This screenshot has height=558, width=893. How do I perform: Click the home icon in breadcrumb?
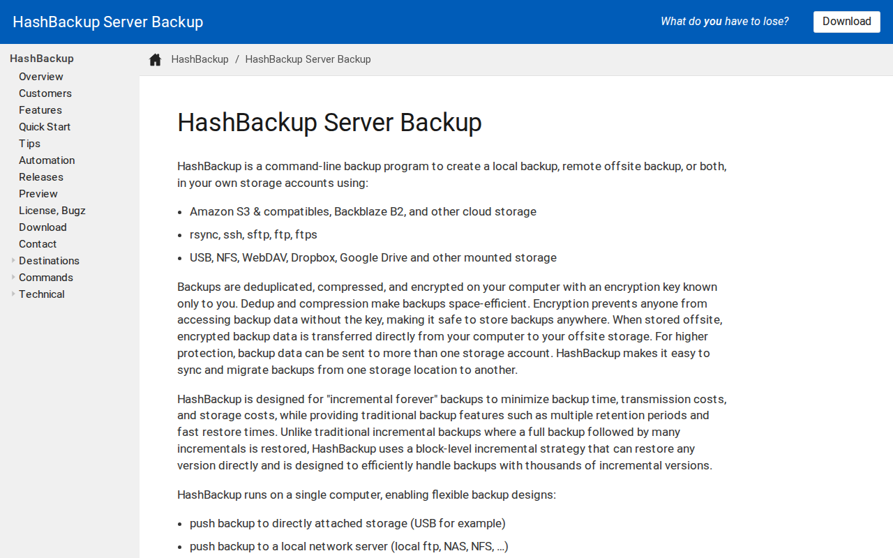(x=156, y=59)
